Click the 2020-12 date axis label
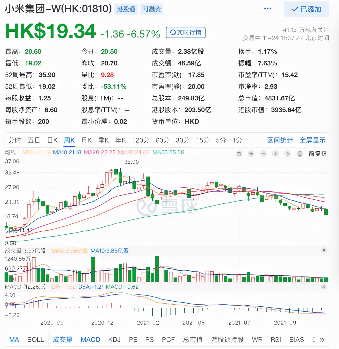 point(102,323)
